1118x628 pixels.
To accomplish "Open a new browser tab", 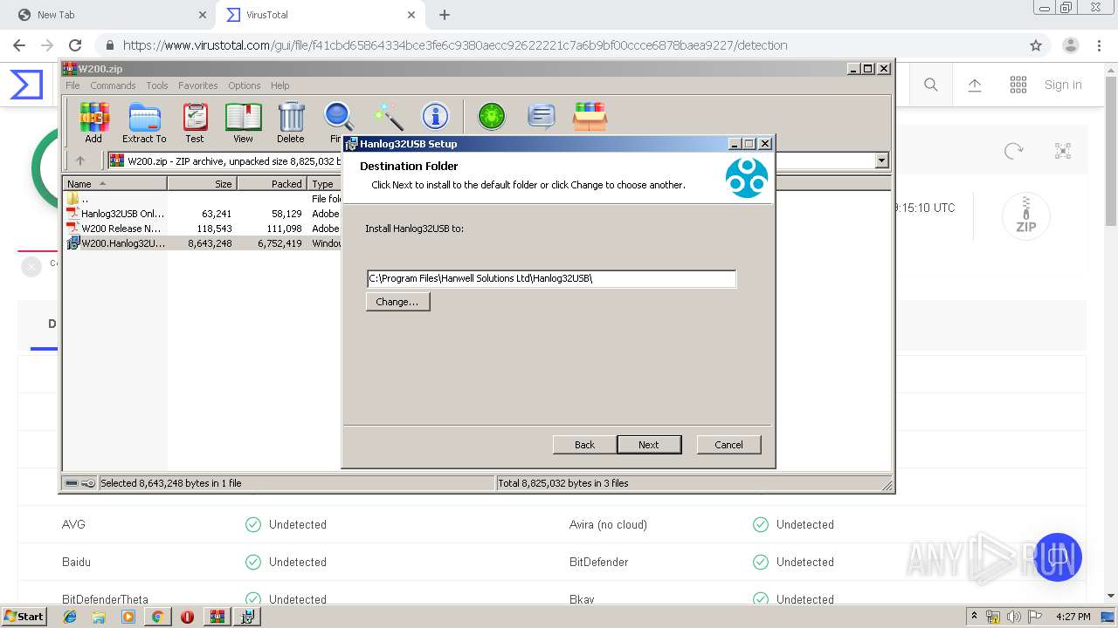I will [445, 15].
